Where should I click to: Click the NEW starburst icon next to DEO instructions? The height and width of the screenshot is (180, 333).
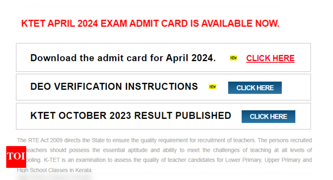(x=213, y=87)
